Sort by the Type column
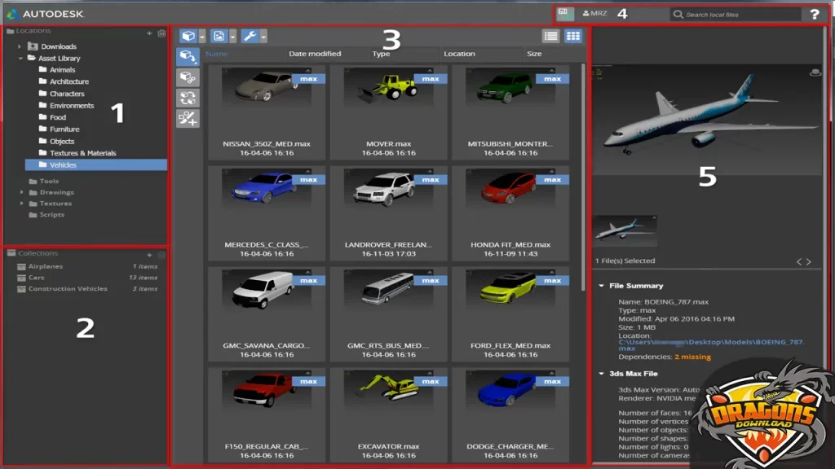The image size is (835, 469). coord(382,54)
